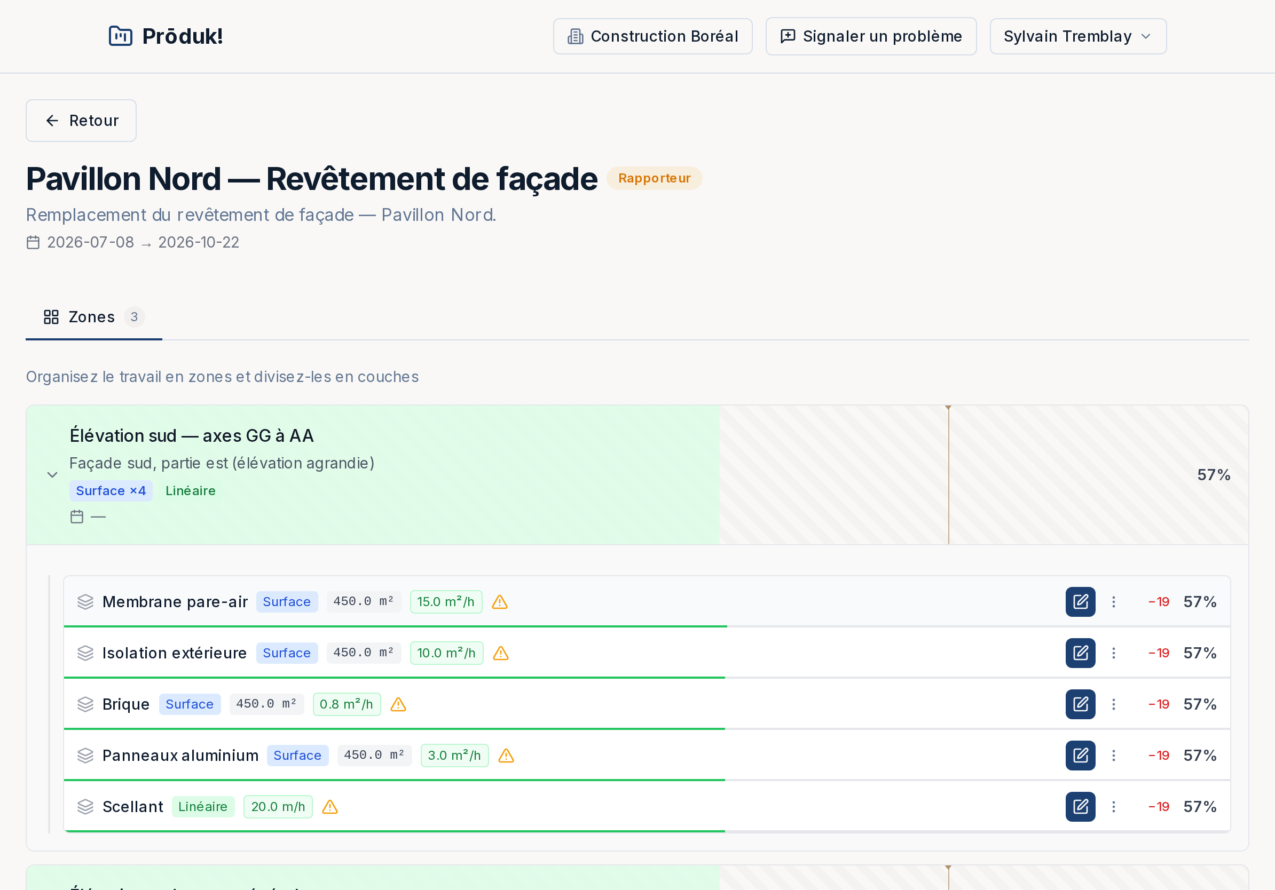Click Signaler un problème button

pyautogui.click(x=871, y=36)
